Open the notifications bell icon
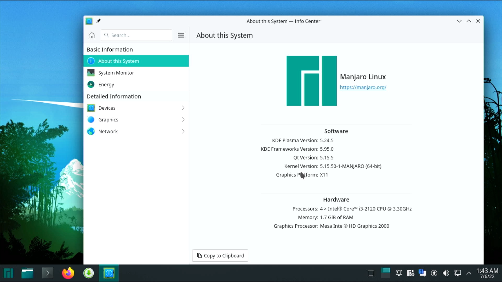 click(x=399, y=273)
